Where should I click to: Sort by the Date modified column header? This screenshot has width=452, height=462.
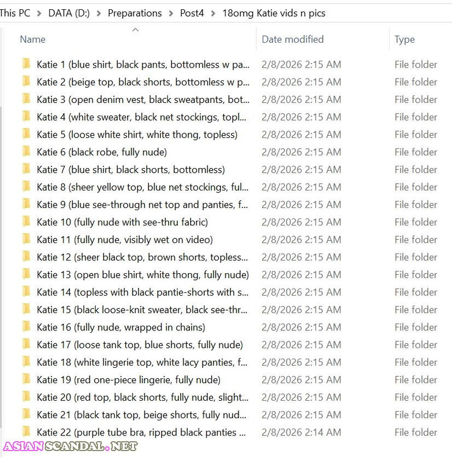[x=293, y=39]
